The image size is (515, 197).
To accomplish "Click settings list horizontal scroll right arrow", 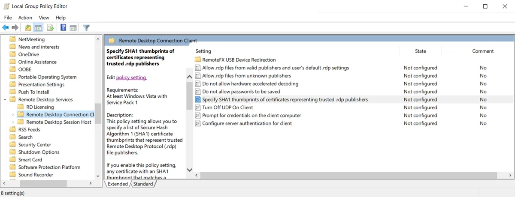I will tap(511, 175).
